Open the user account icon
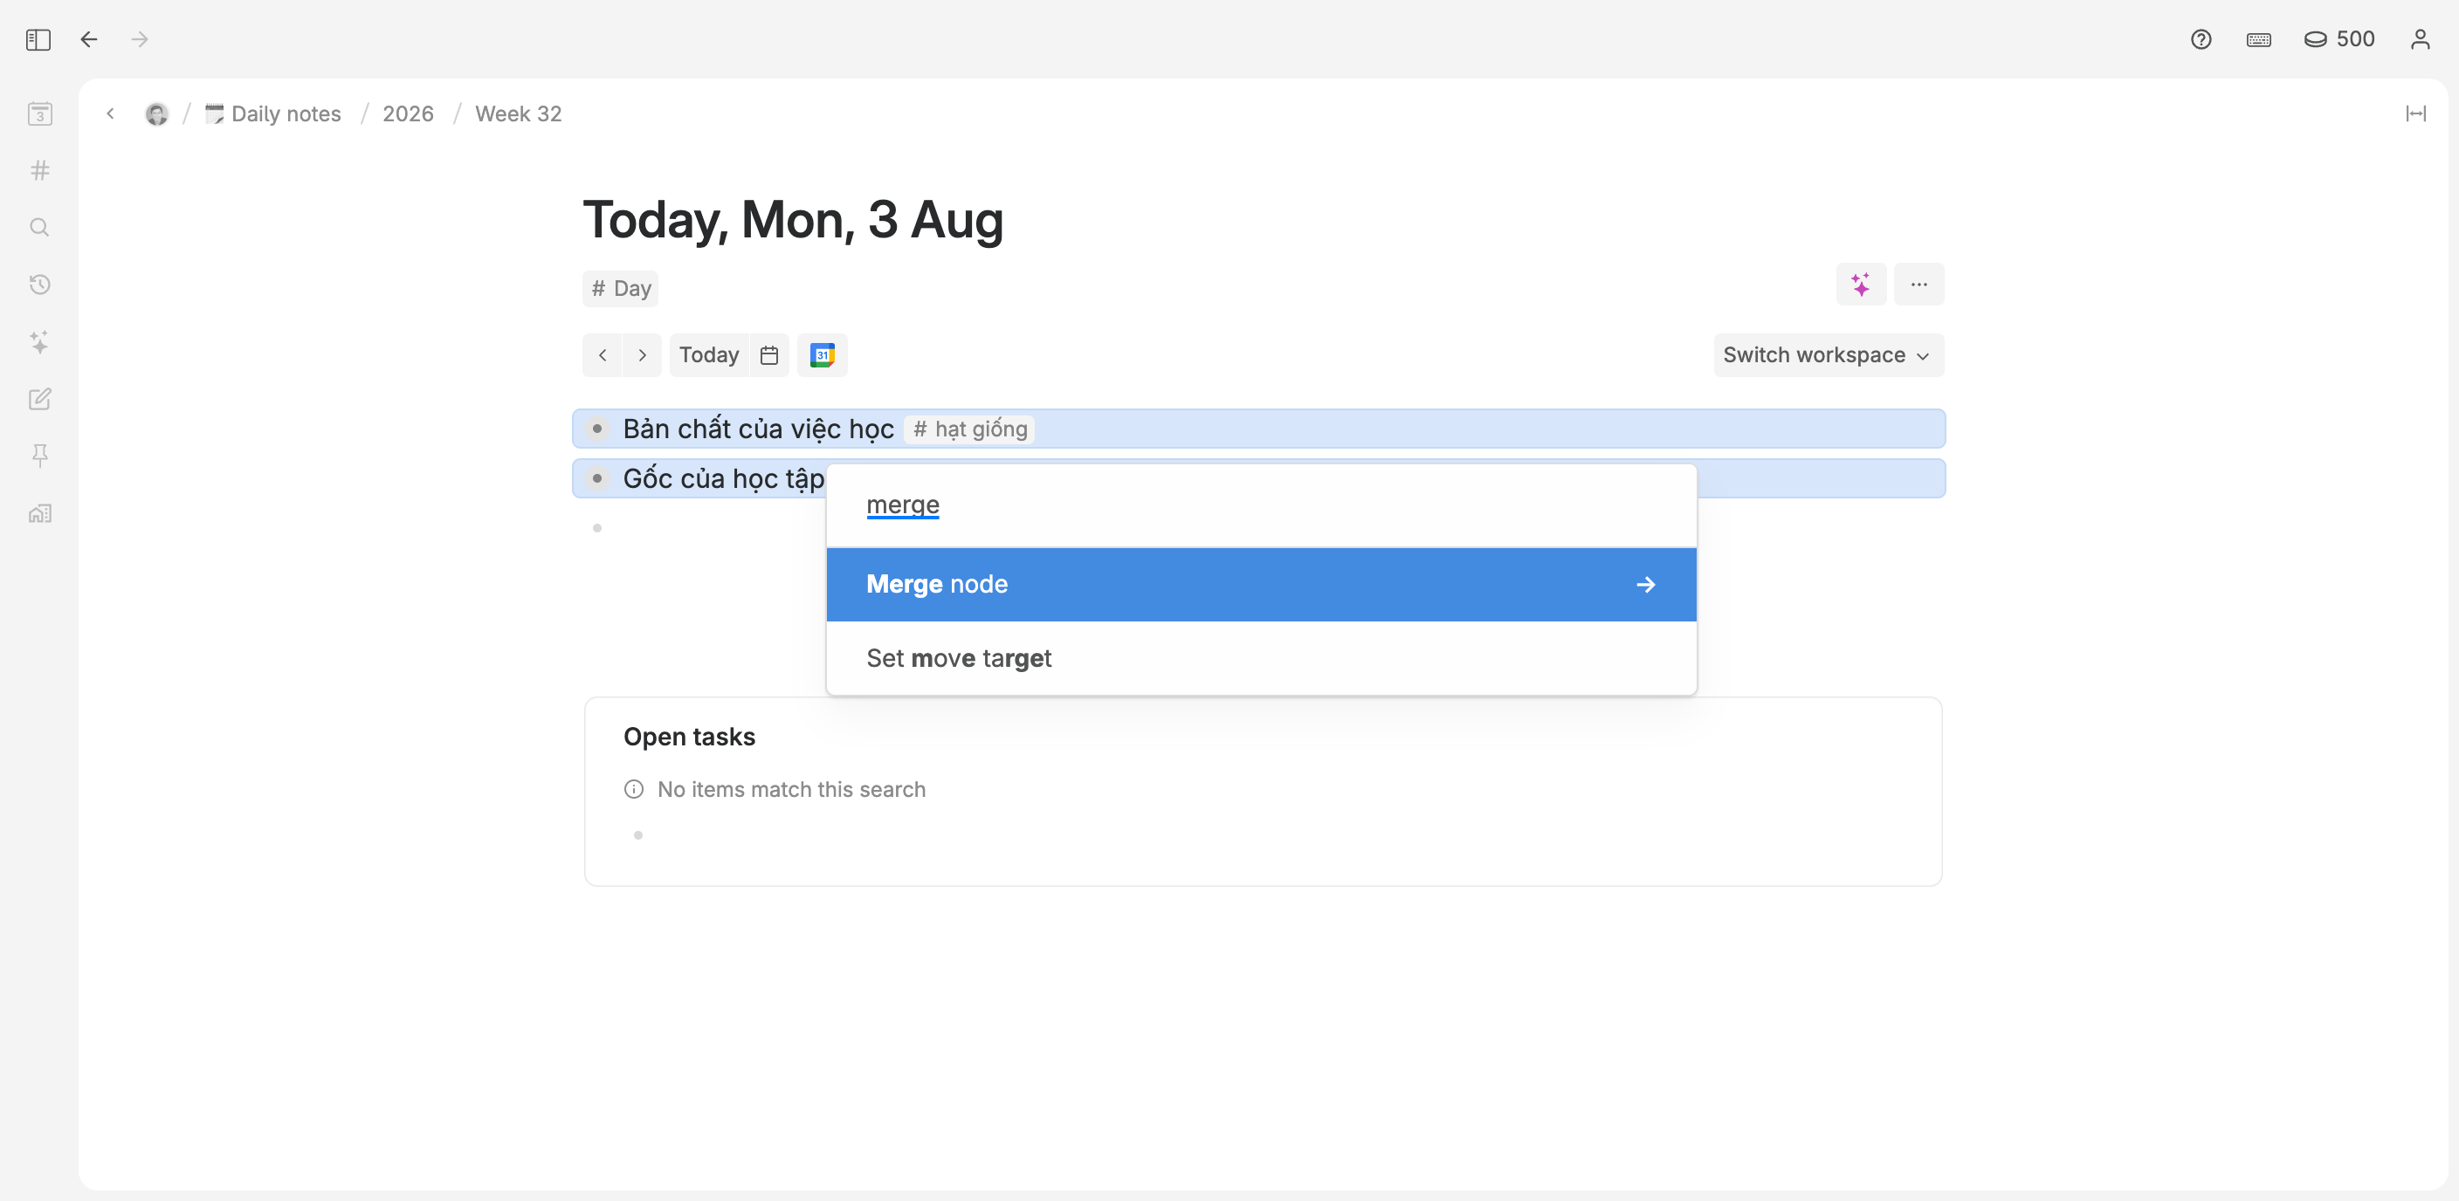This screenshot has width=2459, height=1201. tap(2420, 39)
